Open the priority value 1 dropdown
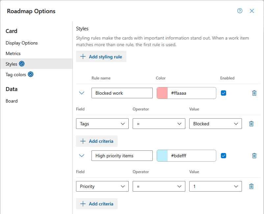Image resolution: width=264 pixels, height=214 pixels. click(x=216, y=186)
